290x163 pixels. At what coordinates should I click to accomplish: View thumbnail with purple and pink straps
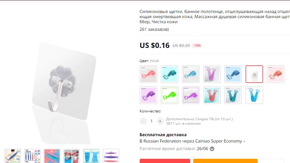[111, 156]
